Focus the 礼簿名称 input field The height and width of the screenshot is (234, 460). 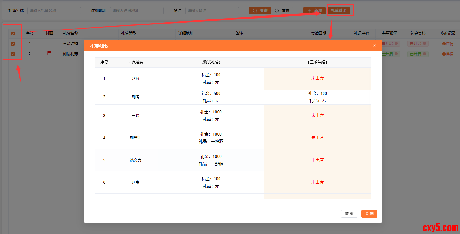[54, 11]
